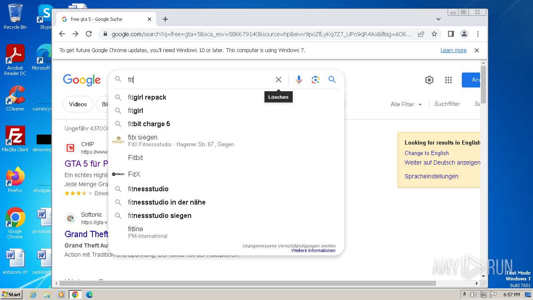Open the Google apps grid icon
533x300 pixels.
click(x=448, y=80)
